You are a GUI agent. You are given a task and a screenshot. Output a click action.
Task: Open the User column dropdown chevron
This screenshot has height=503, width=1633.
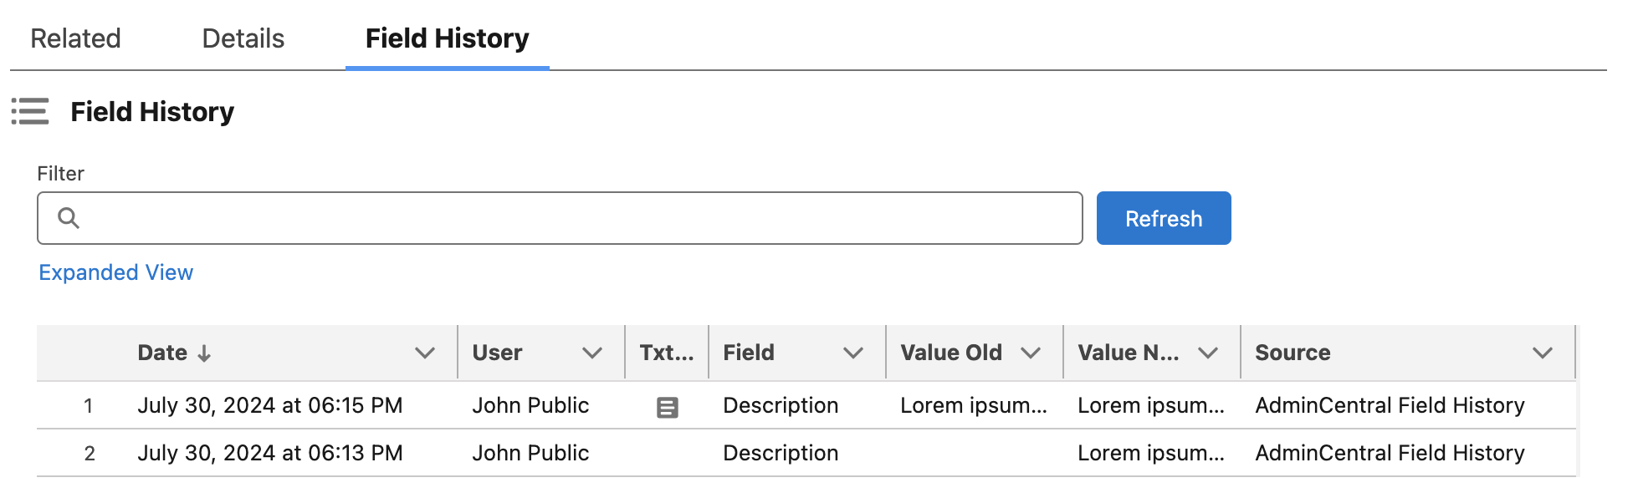click(592, 353)
